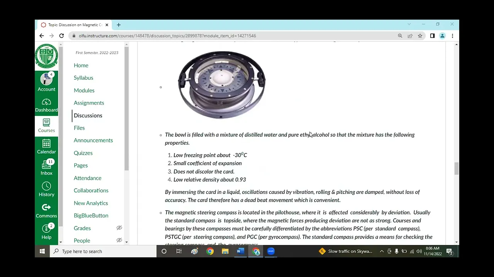Switch to Microsoft Word on taskbar
Screen dimensions: 494x277
point(240,251)
